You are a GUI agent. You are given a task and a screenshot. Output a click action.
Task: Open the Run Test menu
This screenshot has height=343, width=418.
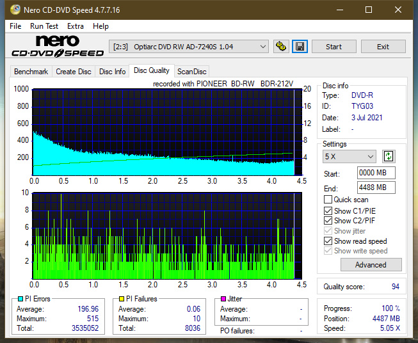44,26
